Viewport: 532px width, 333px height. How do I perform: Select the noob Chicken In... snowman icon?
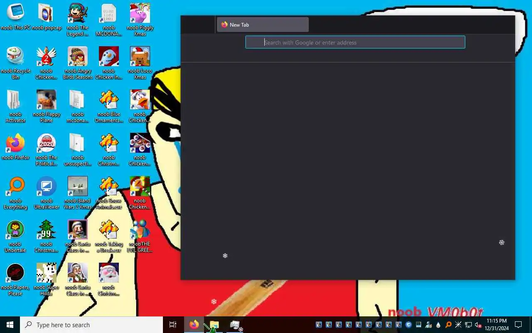pyautogui.click(x=109, y=63)
